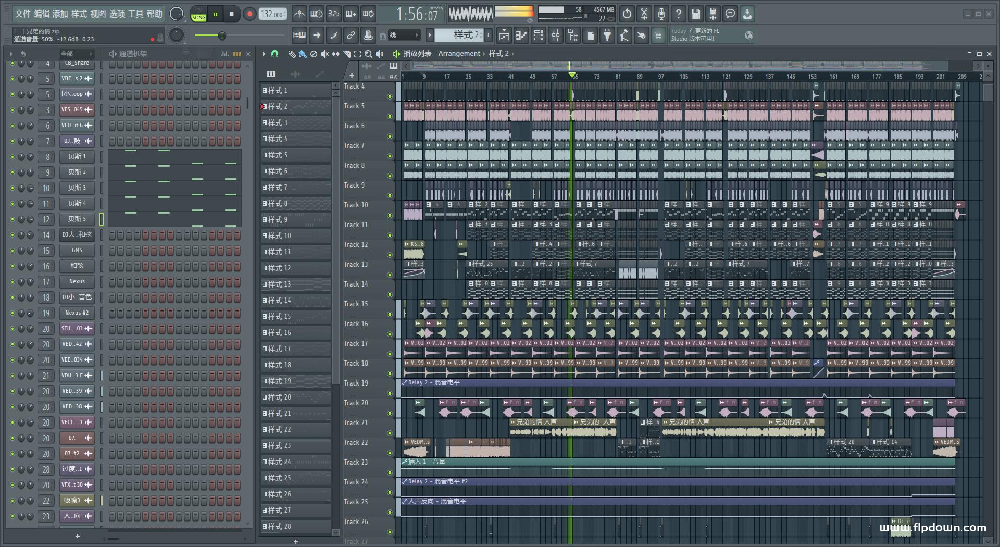Viewport: 1000px width, 547px height.
Task: Open the channel rack view icon
Action: click(539, 35)
